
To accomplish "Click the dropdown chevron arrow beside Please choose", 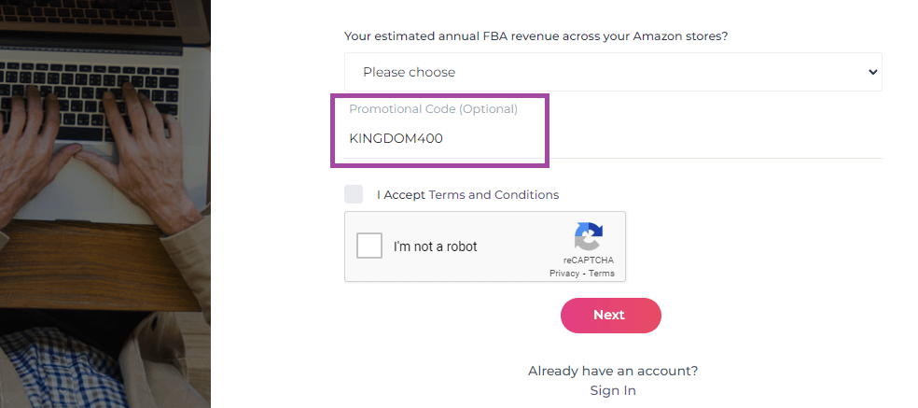I will point(873,72).
